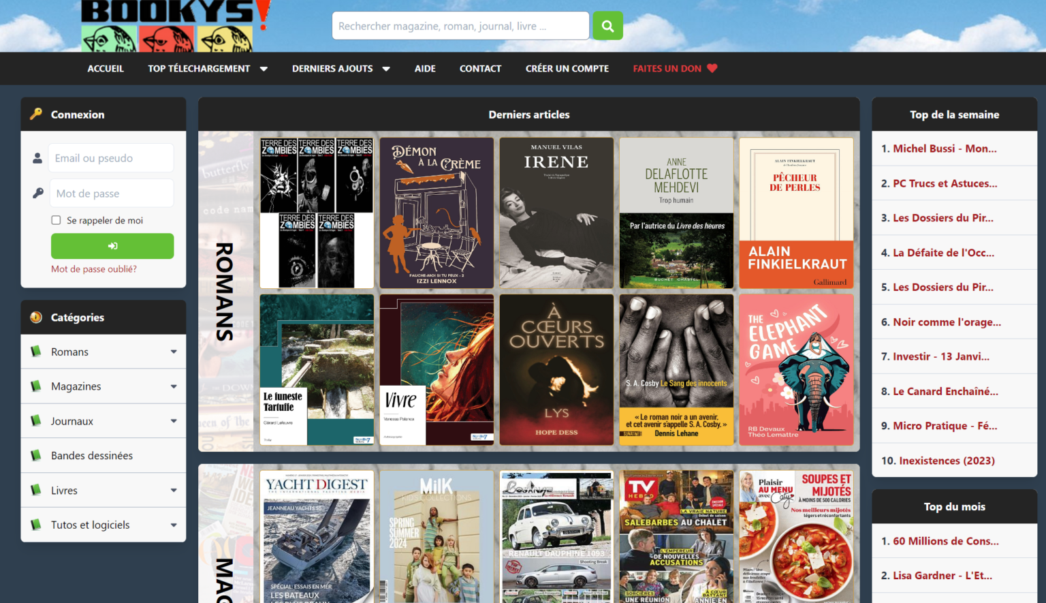
Task: Expand the Livres category arrow
Action: point(174,490)
